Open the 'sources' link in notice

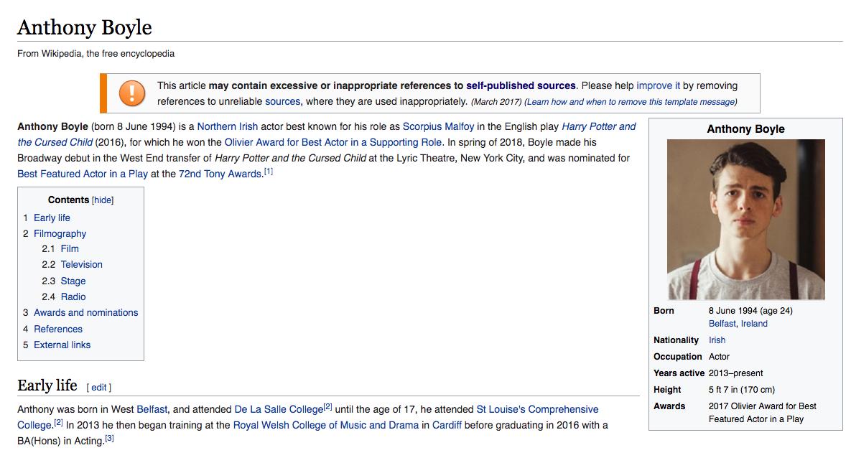point(282,101)
